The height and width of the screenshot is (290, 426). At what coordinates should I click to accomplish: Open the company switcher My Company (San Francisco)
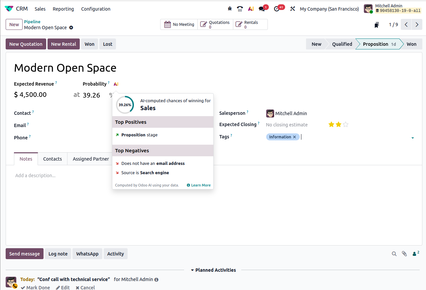[329, 9]
